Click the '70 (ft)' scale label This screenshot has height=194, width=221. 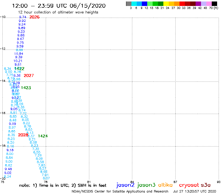[214, 8]
